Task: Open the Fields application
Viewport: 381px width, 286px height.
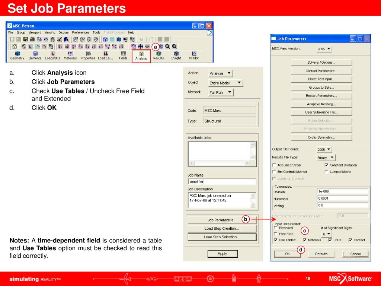Action: point(123,55)
